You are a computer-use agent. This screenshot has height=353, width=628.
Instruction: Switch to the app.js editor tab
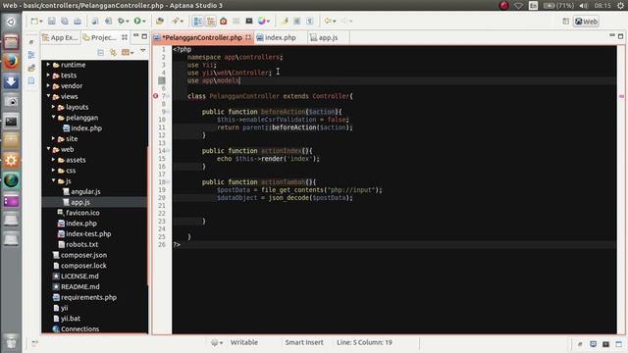pyautogui.click(x=328, y=37)
